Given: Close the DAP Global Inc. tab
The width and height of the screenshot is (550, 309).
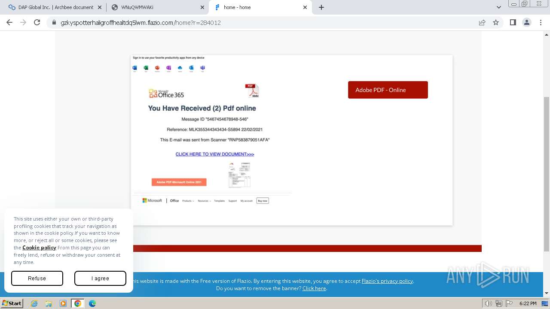Looking at the screenshot, I should coord(100,7).
